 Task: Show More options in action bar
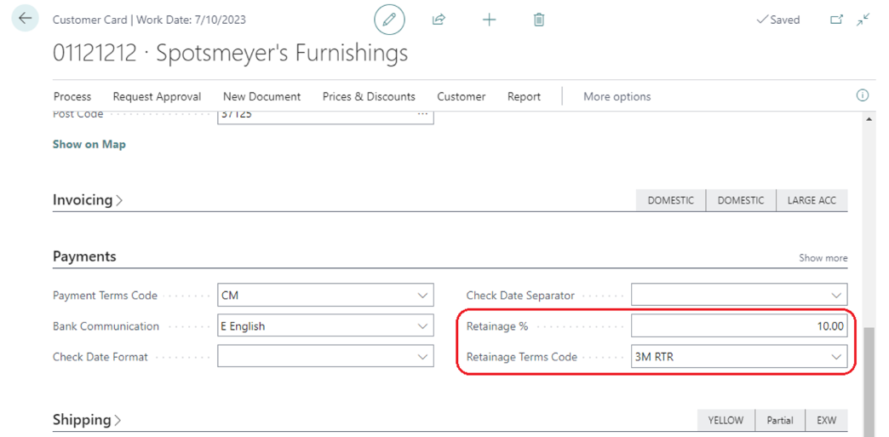pyautogui.click(x=617, y=96)
